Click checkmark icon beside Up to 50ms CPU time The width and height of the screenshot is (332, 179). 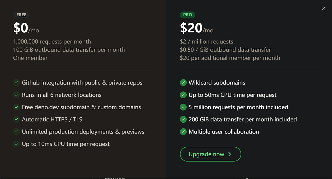click(183, 95)
